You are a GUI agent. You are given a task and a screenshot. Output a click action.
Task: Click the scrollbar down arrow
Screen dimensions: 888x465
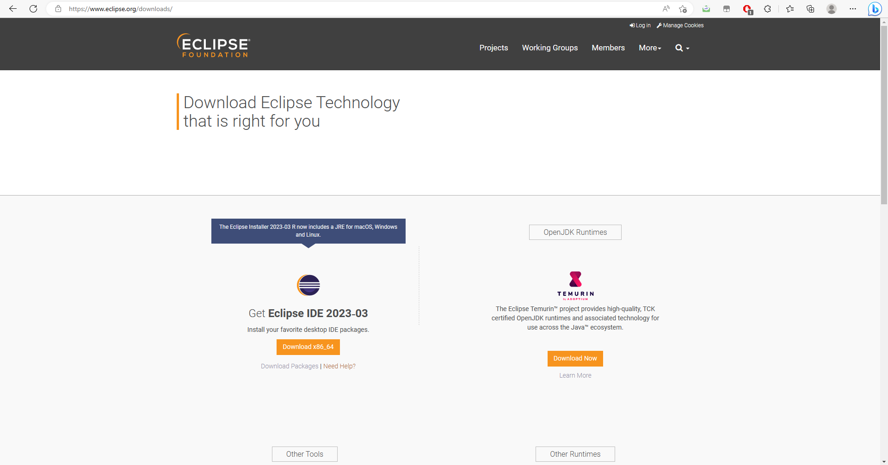(884, 461)
